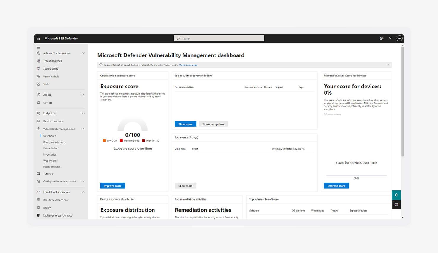Click the orange Low 0-29 legend swatch
438x253 pixels.
[104, 141]
